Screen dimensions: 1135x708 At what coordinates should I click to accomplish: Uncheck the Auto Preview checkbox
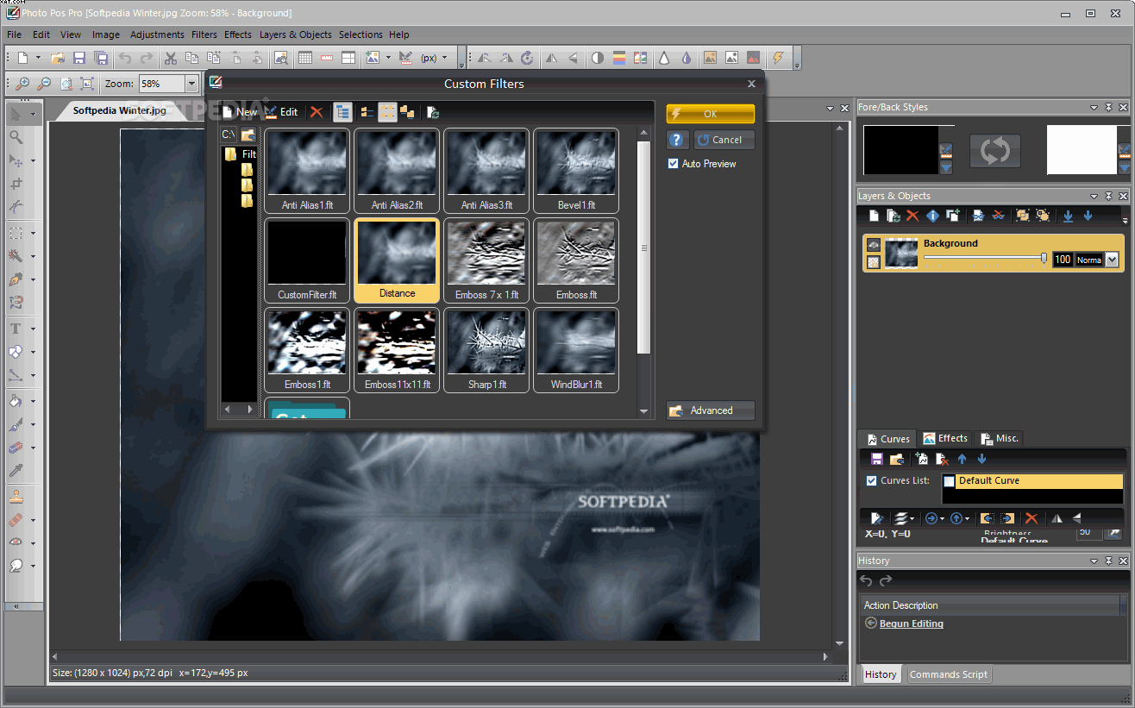[674, 164]
